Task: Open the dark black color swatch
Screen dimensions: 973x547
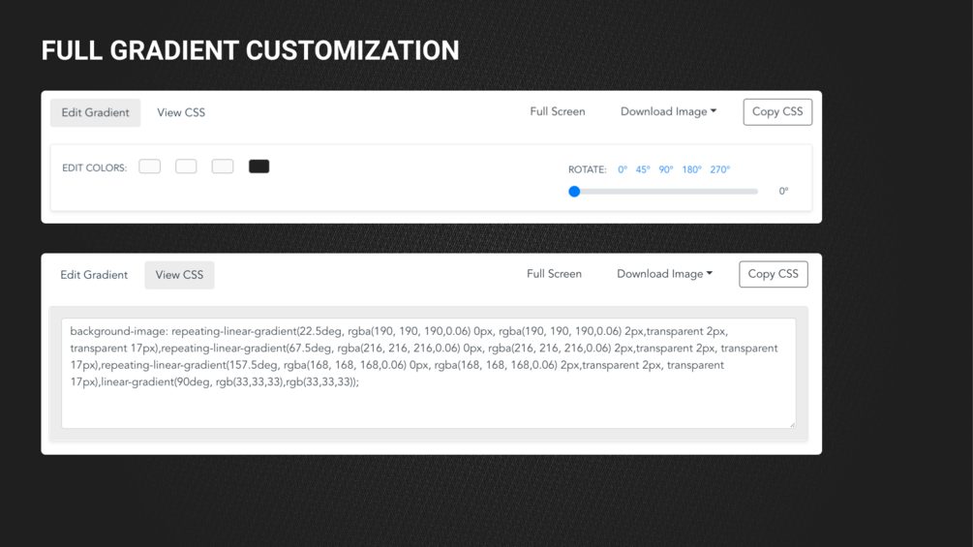Action: pos(258,167)
